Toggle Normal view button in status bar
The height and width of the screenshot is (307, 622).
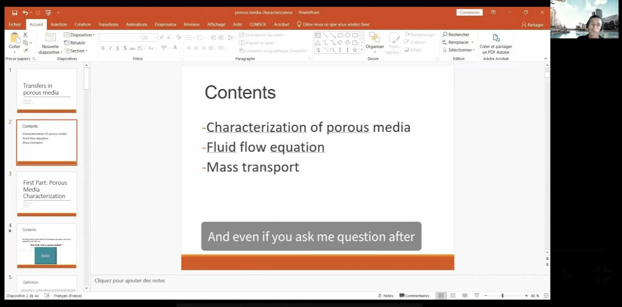pos(441,296)
